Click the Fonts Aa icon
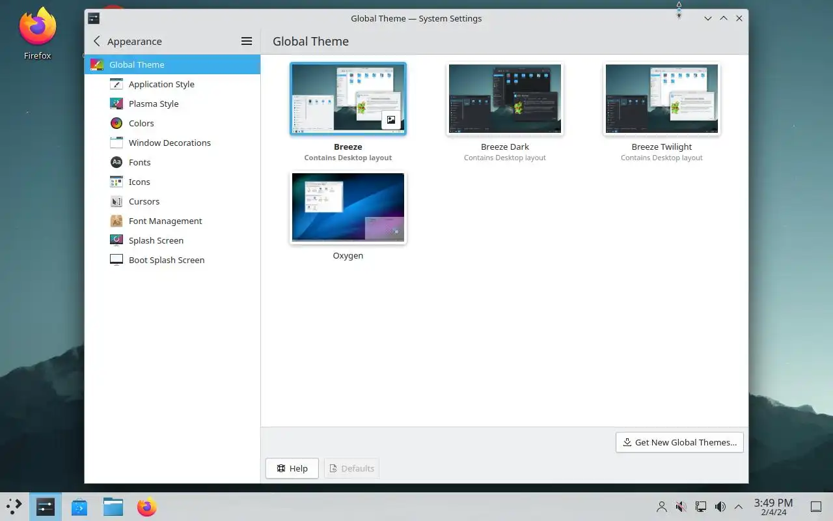The width and height of the screenshot is (833, 521). tap(116, 162)
